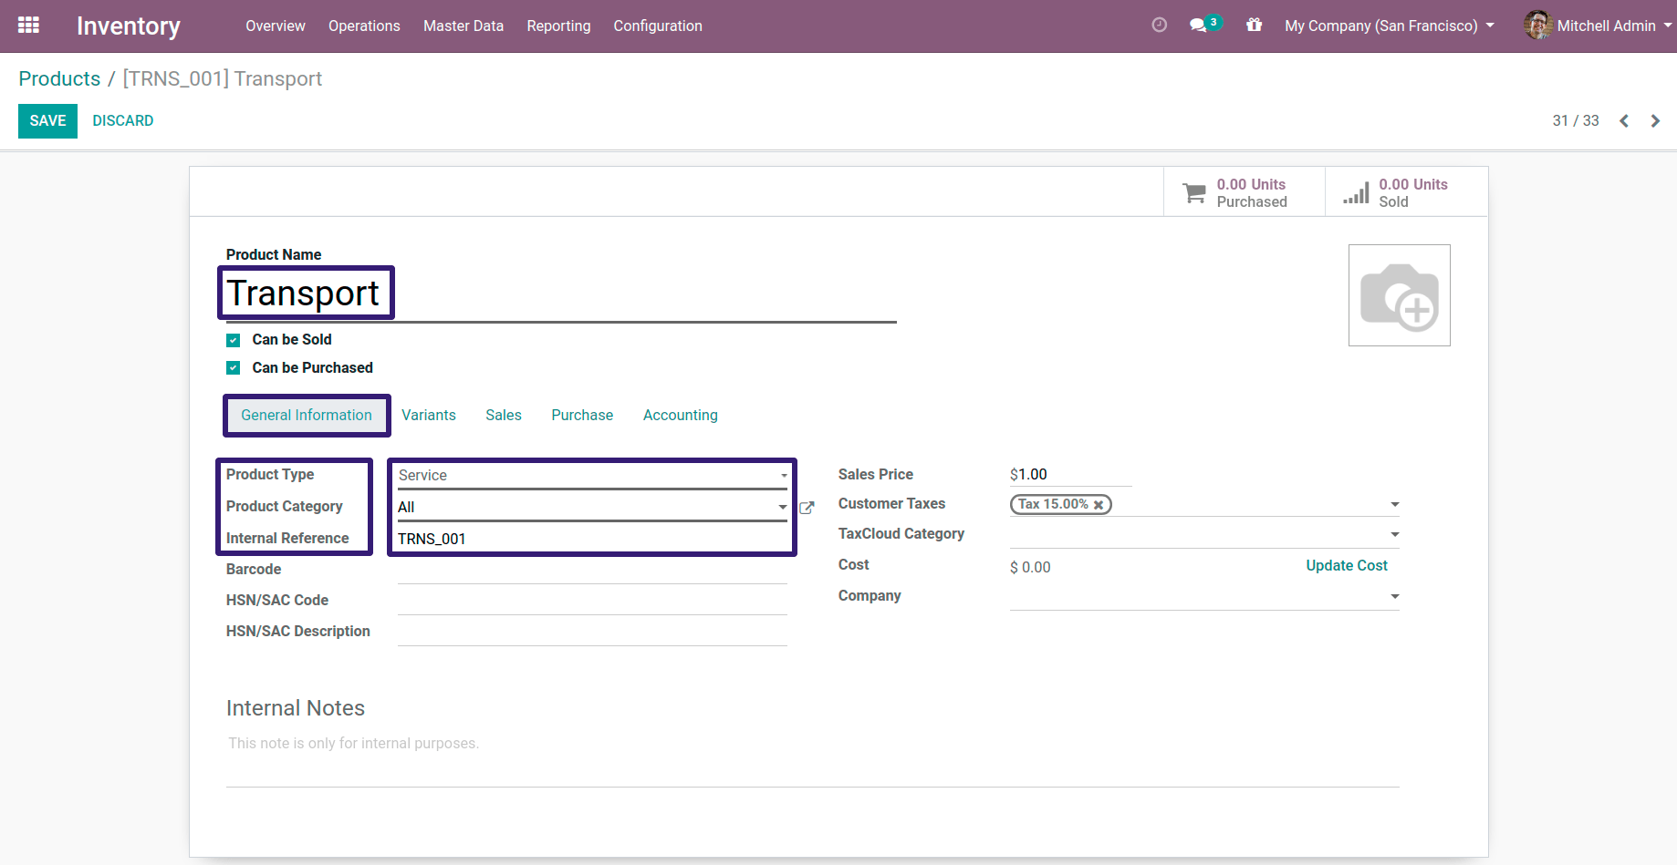Click the DISCARD button
The image size is (1677, 865).
pyautogui.click(x=123, y=121)
